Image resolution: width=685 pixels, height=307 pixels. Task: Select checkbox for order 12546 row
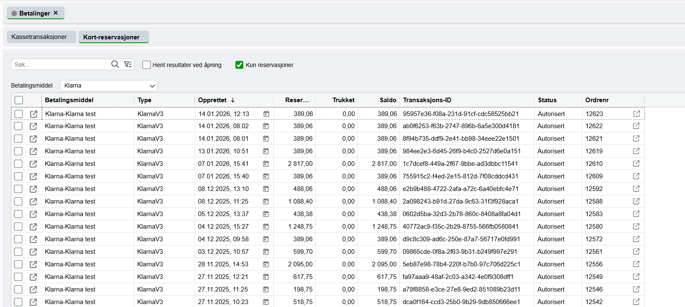click(x=18, y=289)
